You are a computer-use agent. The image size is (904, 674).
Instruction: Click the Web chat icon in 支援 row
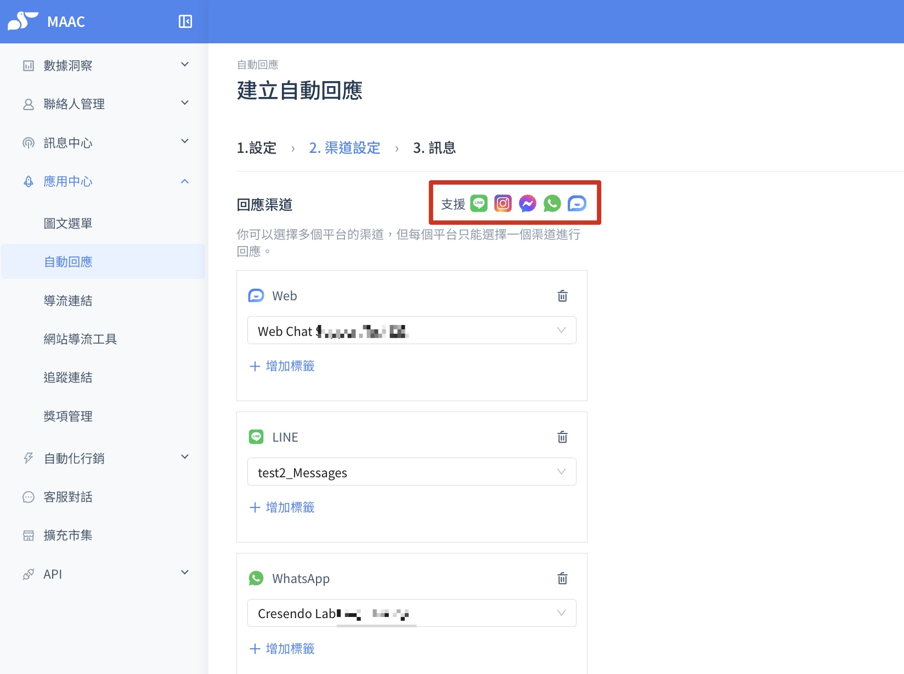pos(577,203)
